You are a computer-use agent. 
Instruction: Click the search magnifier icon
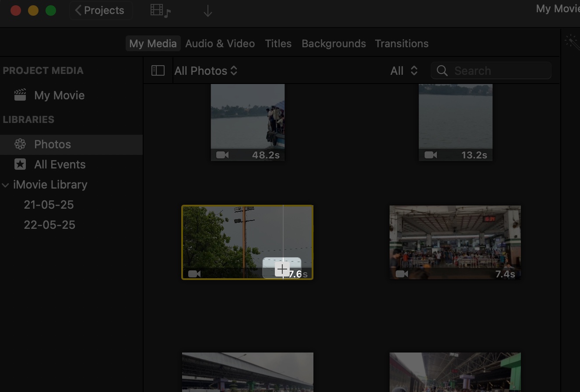click(442, 70)
